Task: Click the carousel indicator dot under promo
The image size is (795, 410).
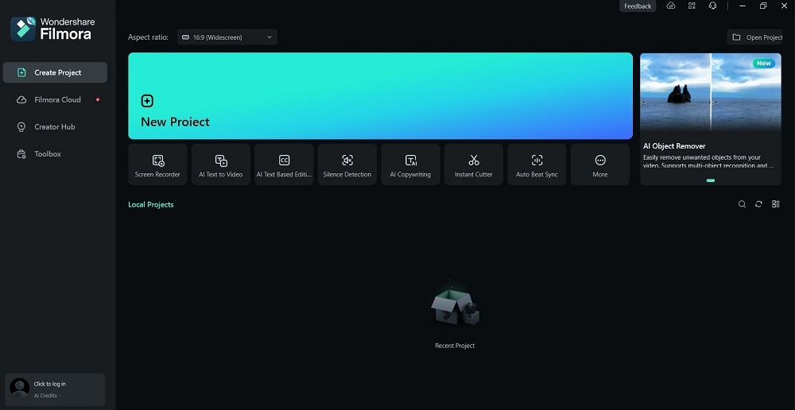Action: 710,180
